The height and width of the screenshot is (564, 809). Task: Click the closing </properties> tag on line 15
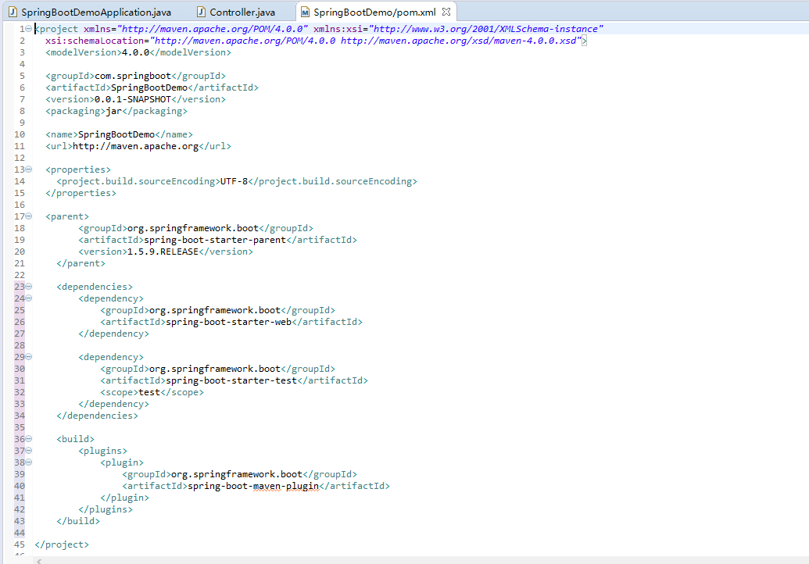[x=81, y=193]
